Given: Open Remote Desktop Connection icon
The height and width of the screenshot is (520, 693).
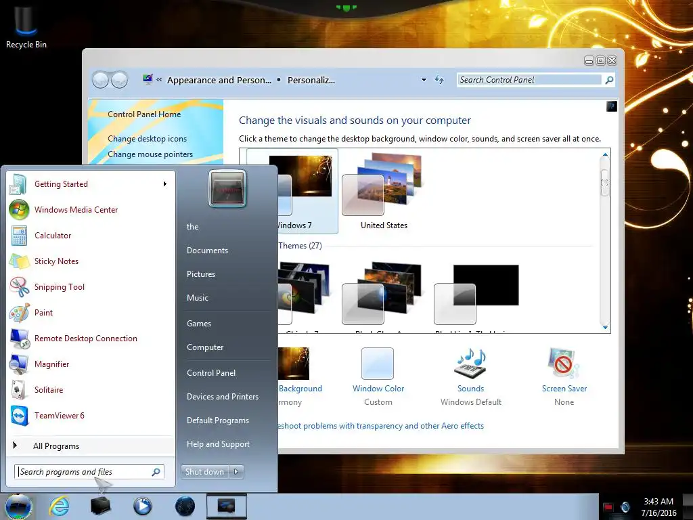Looking at the screenshot, I should tap(19, 339).
